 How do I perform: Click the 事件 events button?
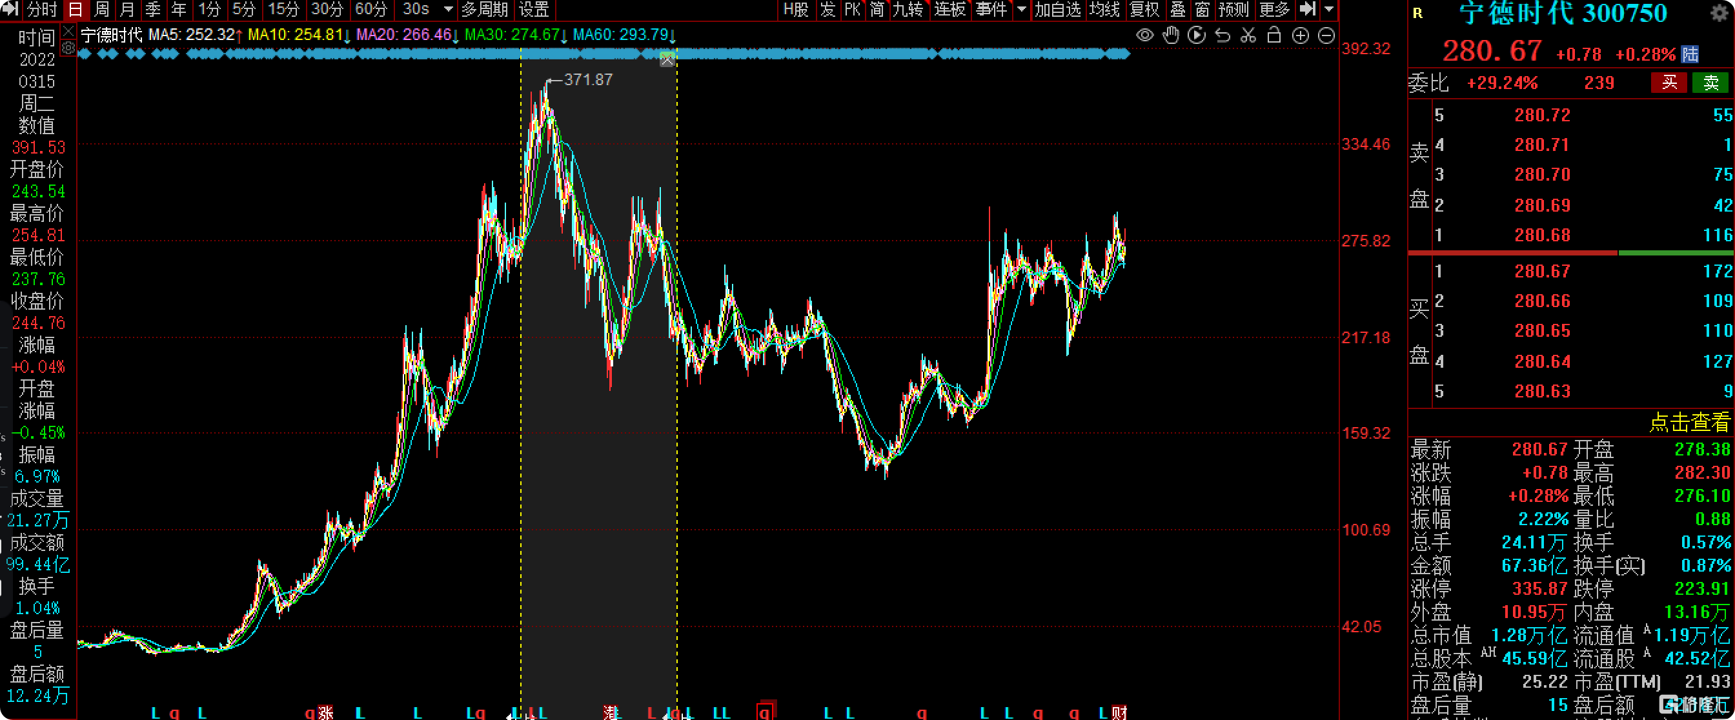991,10
